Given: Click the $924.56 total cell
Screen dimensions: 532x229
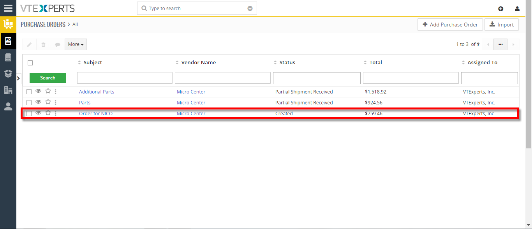Looking at the screenshot, I should coord(373,103).
